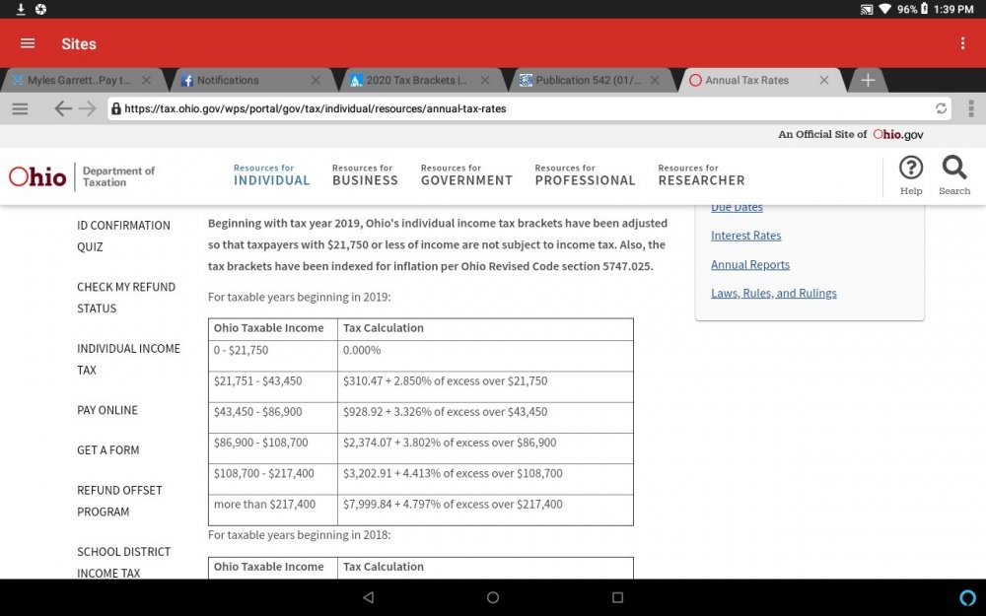This screenshot has height=616, width=986.
Task: Open Resources for Government menu
Action: click(466, 175)
